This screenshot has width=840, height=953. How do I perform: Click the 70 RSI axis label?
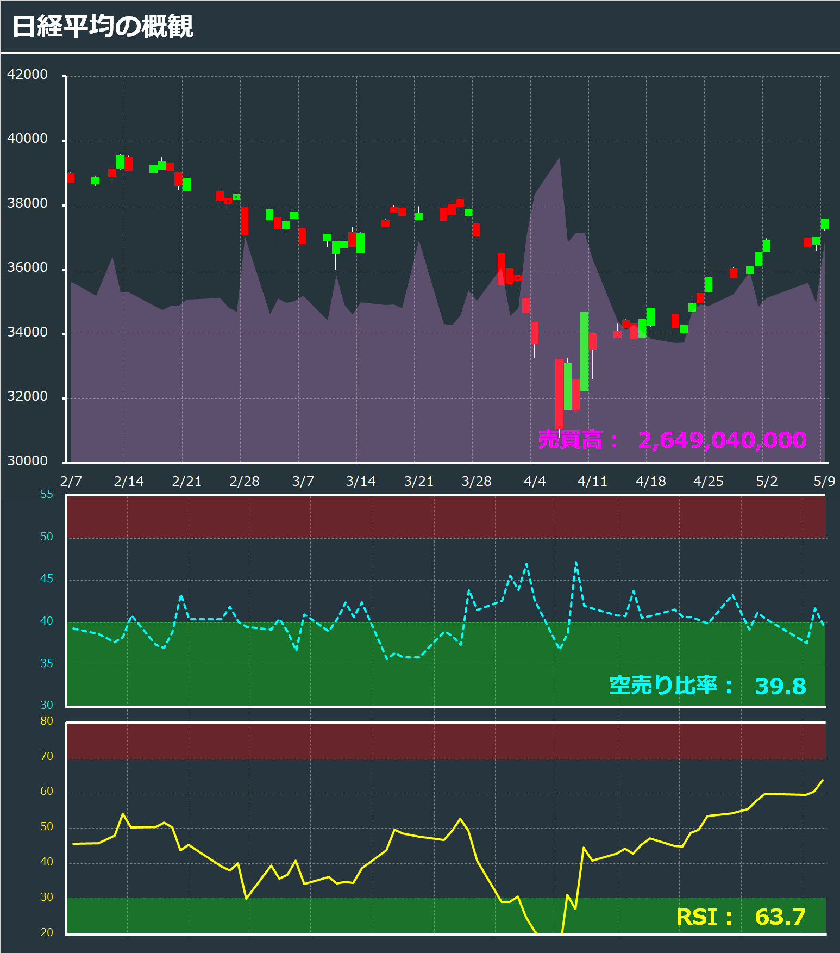click(47, 756)
